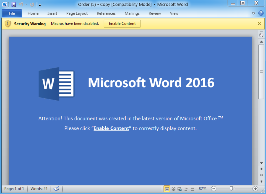266x194 pixels.
Task: Minimize the Word window
Action: pos(233,3)
